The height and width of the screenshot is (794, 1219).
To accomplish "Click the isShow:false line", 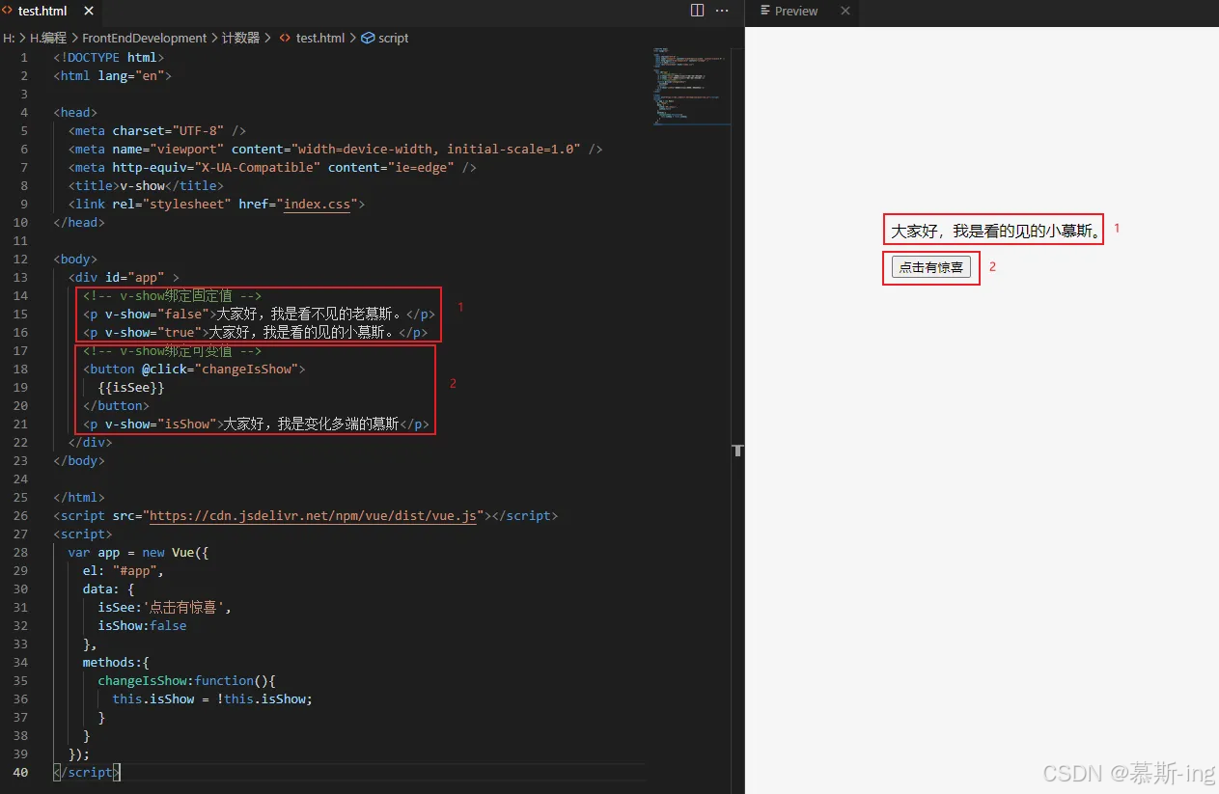I will tap(142, 626).
